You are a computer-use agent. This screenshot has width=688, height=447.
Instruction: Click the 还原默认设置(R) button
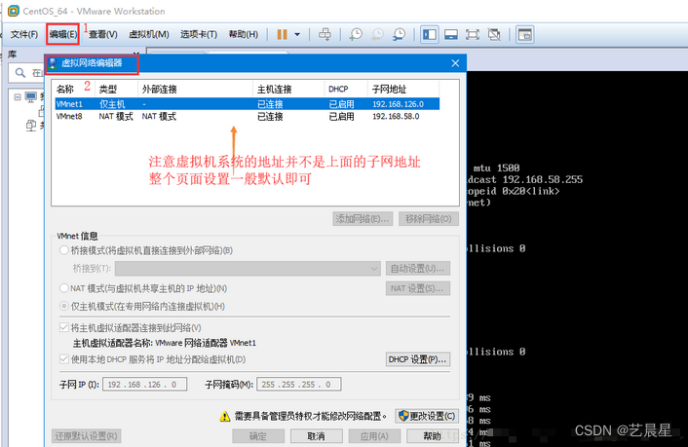(x=87, y=436)
